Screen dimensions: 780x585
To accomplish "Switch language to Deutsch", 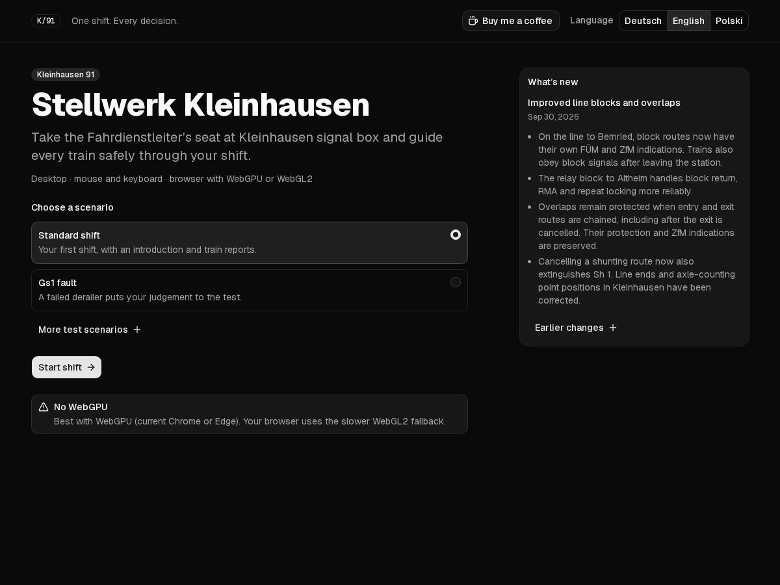I will (643, 21).
